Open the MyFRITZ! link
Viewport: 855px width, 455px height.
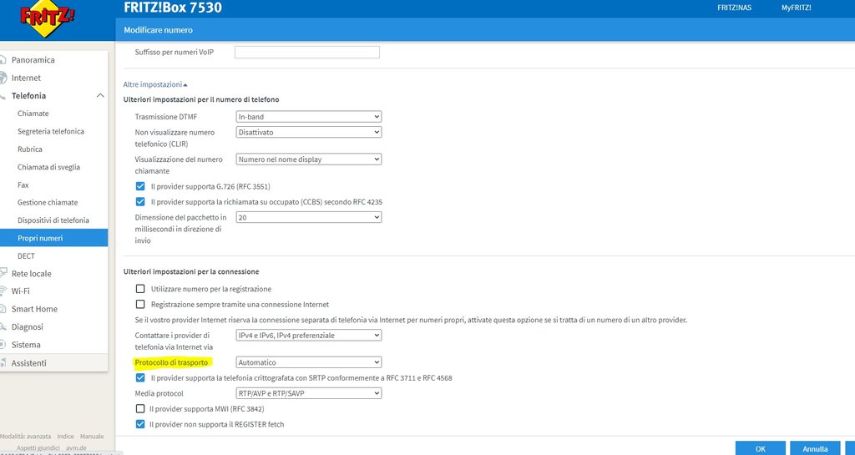(796, 8)
